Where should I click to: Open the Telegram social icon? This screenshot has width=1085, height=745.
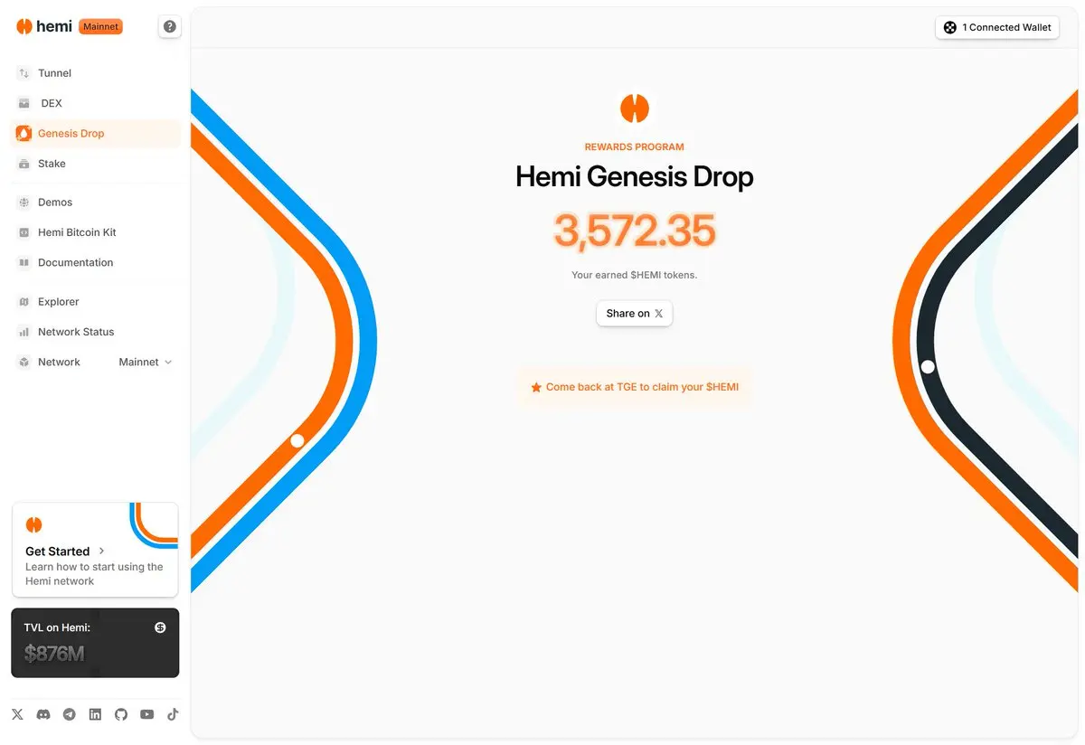pyautogui.click(x=69, y=714)
